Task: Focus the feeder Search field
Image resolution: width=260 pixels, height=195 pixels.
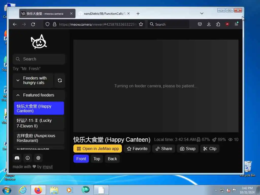Action: click(39, 59)
